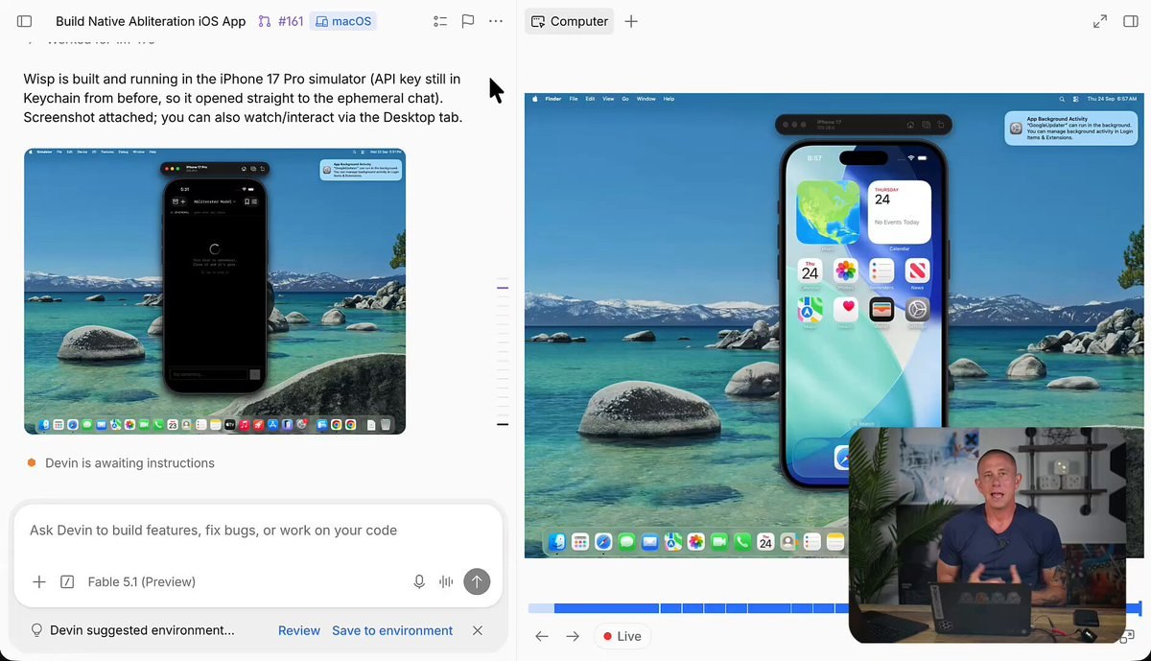Click 'Devin suggested environment...' text
The height and width of the screenshot is (661, 1151).
tap(142, 630)
